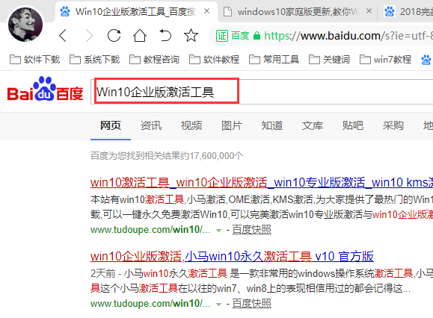Open the 常用工具 bookmark folder
Viewport: 433px width, 318px height.
coord(274,59)
